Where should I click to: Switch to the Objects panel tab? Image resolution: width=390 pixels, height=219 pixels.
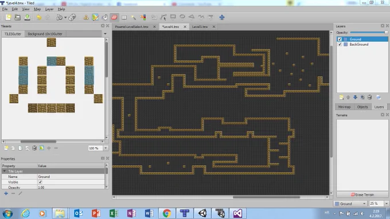362,107
